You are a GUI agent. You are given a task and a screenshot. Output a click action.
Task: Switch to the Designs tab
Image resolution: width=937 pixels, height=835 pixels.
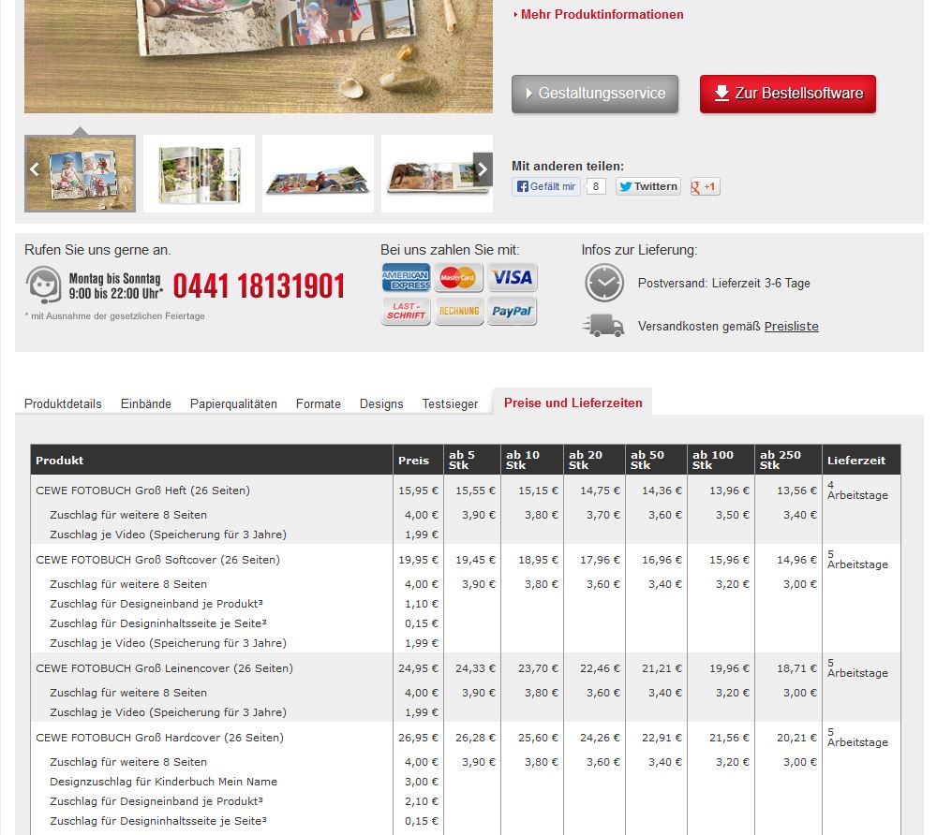(x=381, y=404)
